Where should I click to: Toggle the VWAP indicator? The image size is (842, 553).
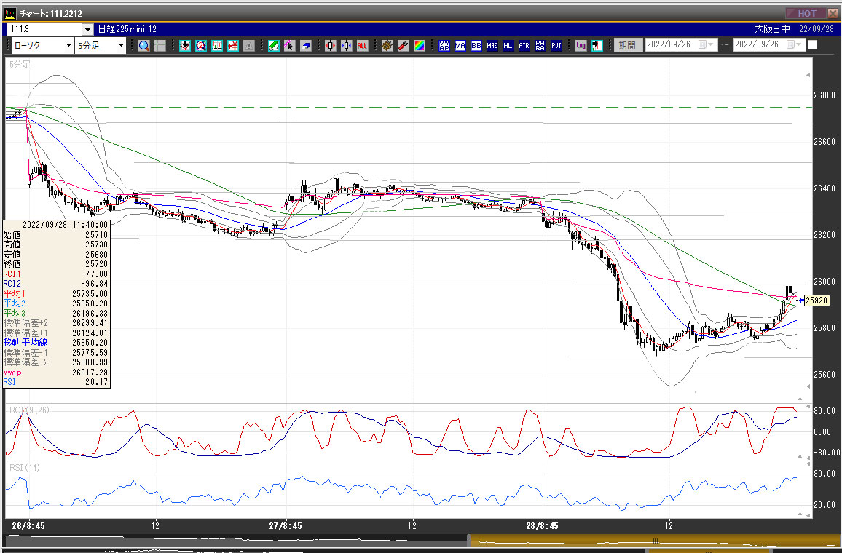444,46
